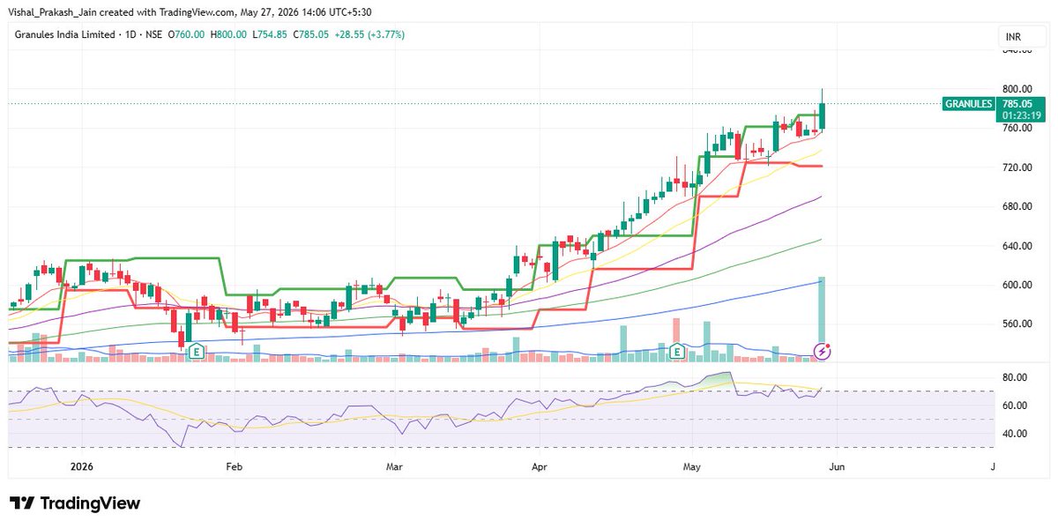1058x528 pixels.
Task: Click the tall latest green volume bar
Action: coord(822,317)
